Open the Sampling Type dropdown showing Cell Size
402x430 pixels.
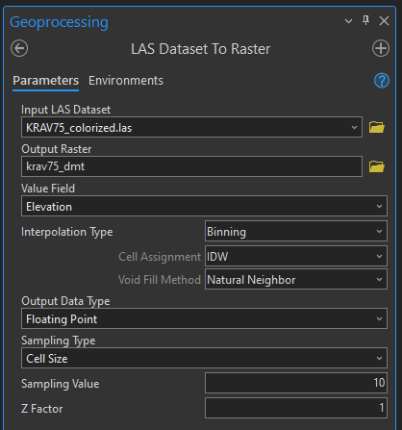click(204, 358)
